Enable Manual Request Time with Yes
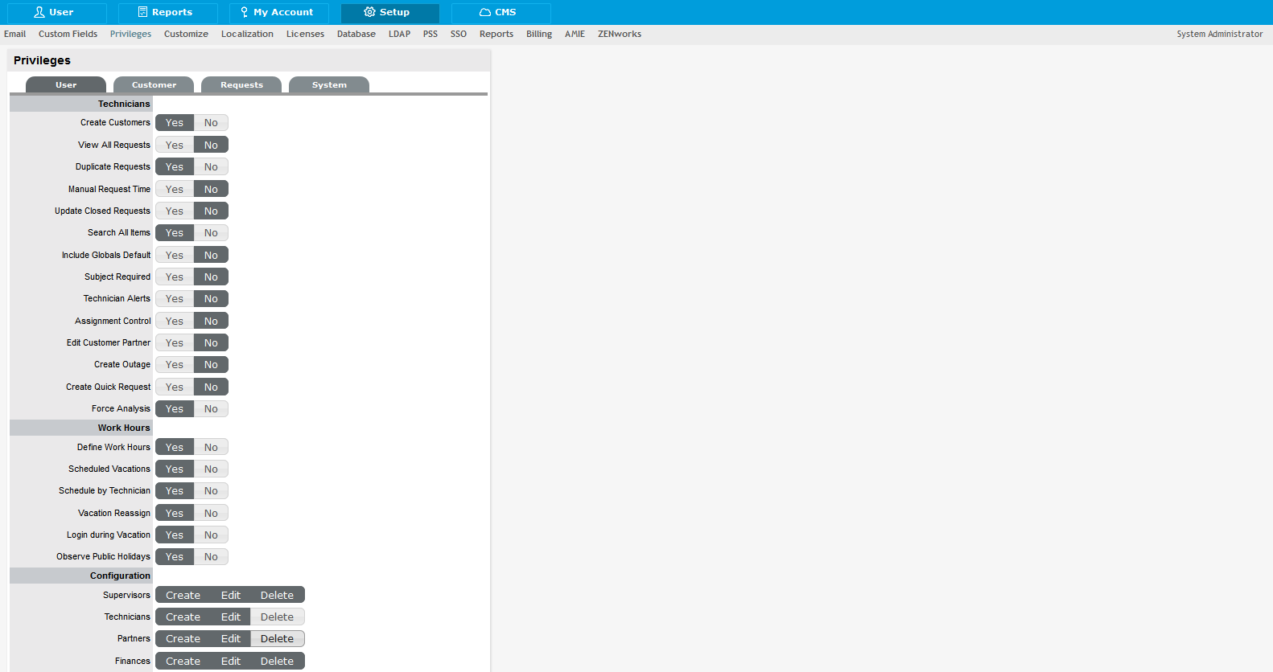1273x672 pixels. pos(175,190)
